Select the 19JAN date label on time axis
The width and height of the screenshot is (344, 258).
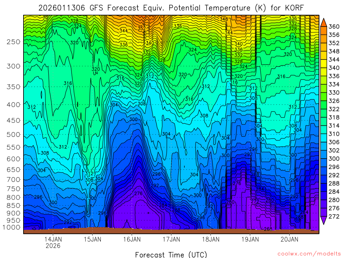pos(250,239)
